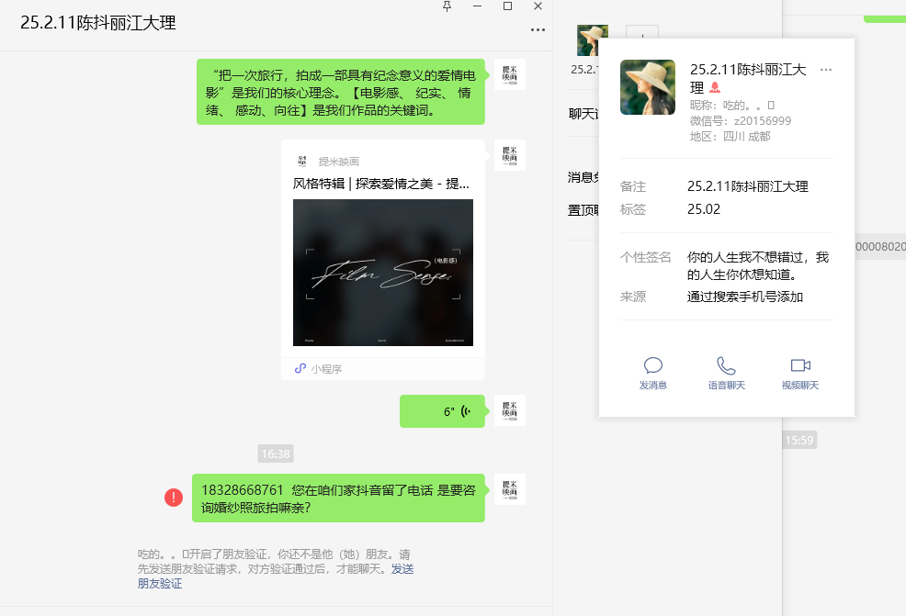Viewport: 906px width, 616px height.
Task: Start voice call via 语音聊天 icon
Action: point(726,365)
